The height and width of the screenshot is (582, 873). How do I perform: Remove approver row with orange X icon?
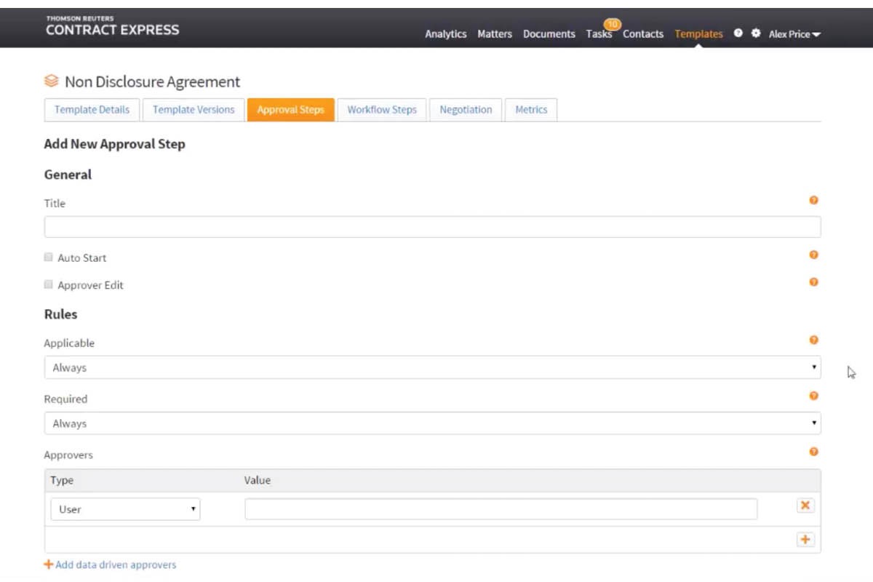pyautogui.click(x=805, y=506)
